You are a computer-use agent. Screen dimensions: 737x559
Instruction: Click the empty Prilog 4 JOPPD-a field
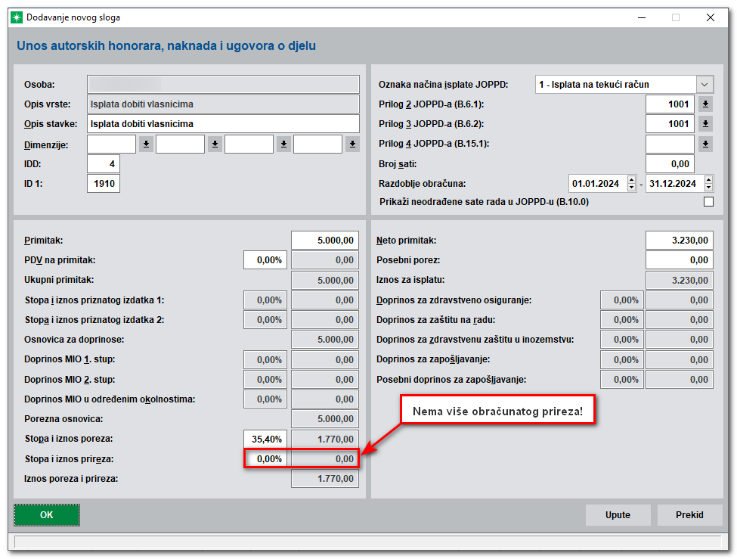coord(670,144)
